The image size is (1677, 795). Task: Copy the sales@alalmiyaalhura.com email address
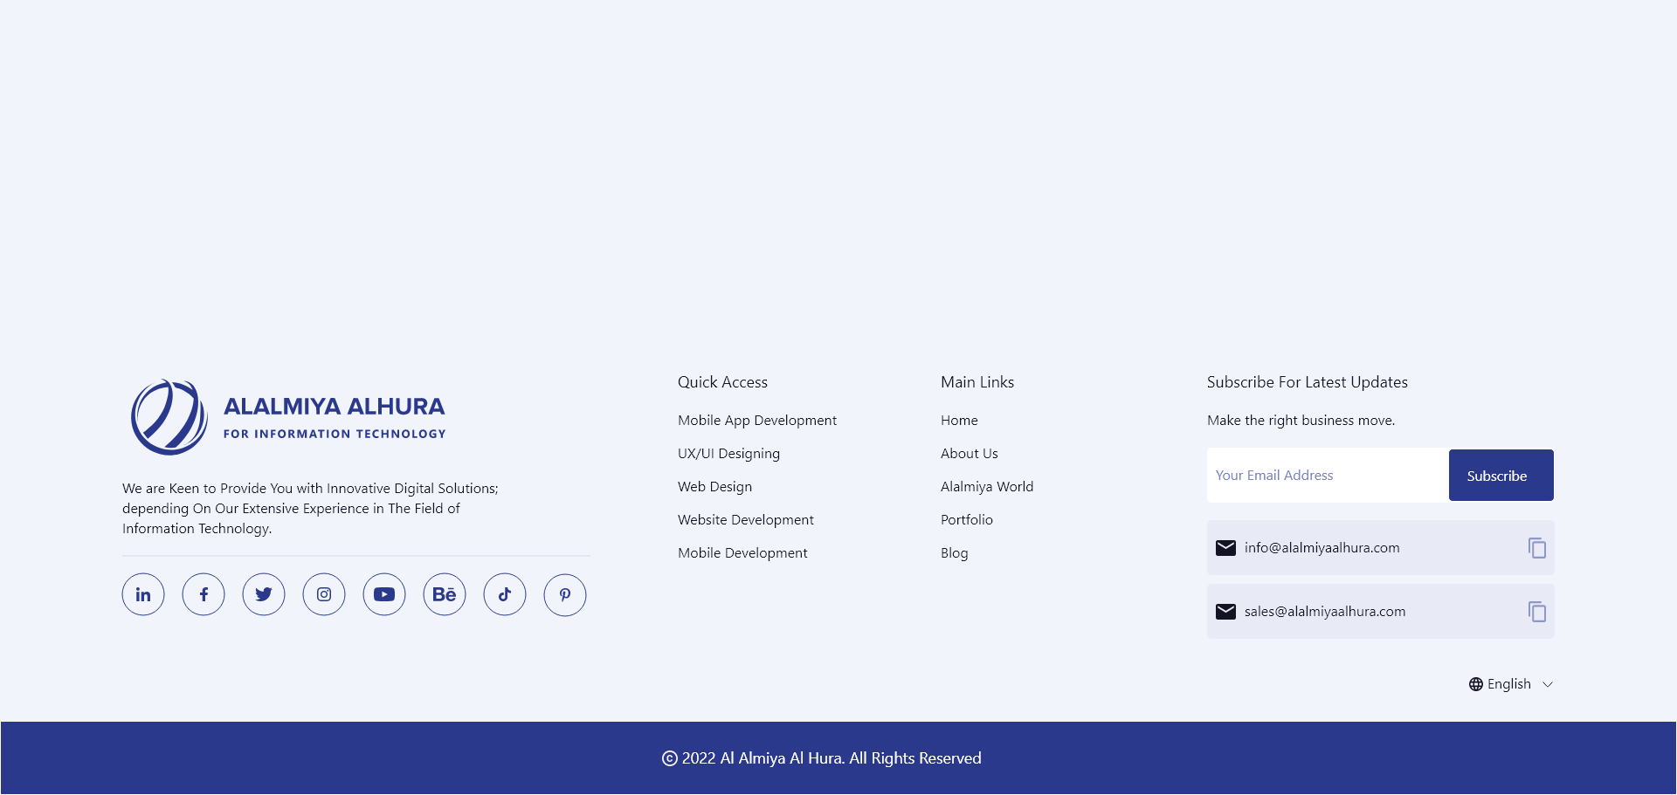[1536, 612]
